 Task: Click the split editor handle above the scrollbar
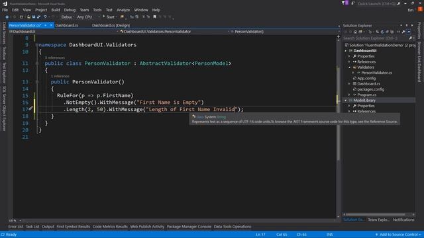(x=339, y=36)
